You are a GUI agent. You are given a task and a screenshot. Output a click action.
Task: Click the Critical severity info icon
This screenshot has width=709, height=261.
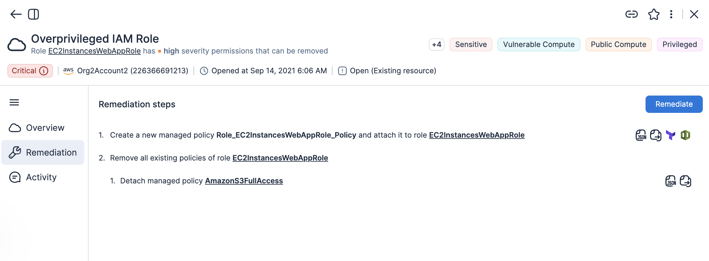pos(44,71)
